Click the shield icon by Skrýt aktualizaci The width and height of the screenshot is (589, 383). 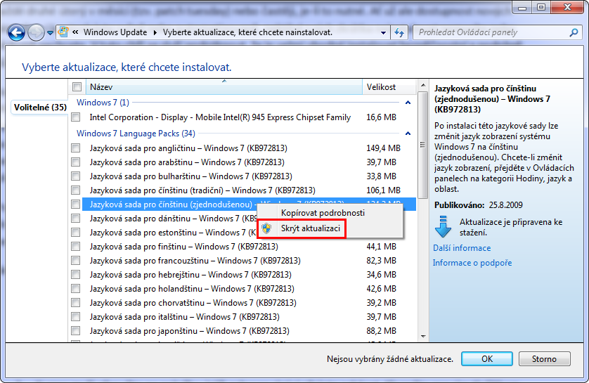tap(266, 228)
